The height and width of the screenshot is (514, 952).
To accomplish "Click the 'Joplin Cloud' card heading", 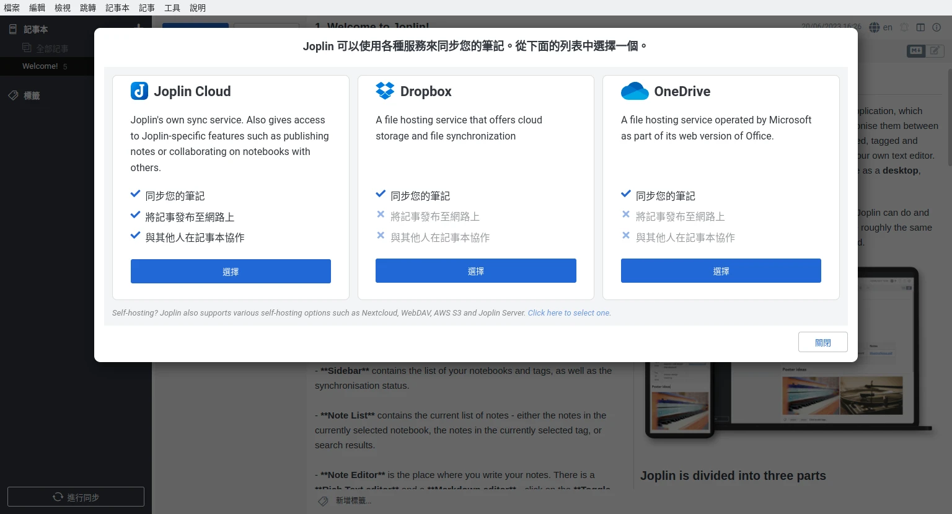I will click(x=192, y=91).
